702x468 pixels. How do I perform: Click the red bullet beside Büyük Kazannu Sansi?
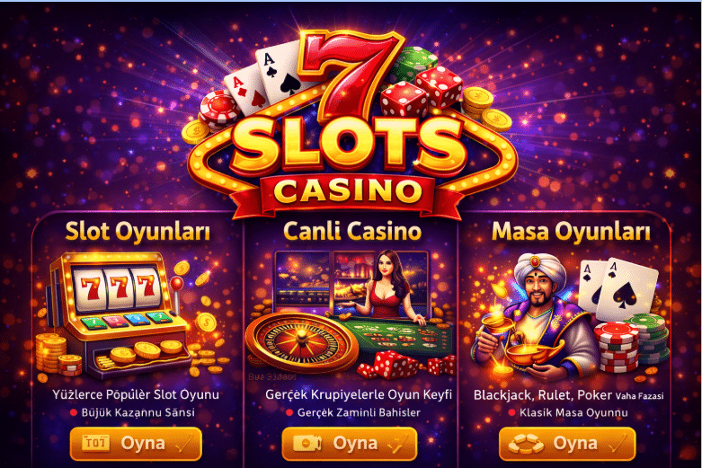(74, 412)
